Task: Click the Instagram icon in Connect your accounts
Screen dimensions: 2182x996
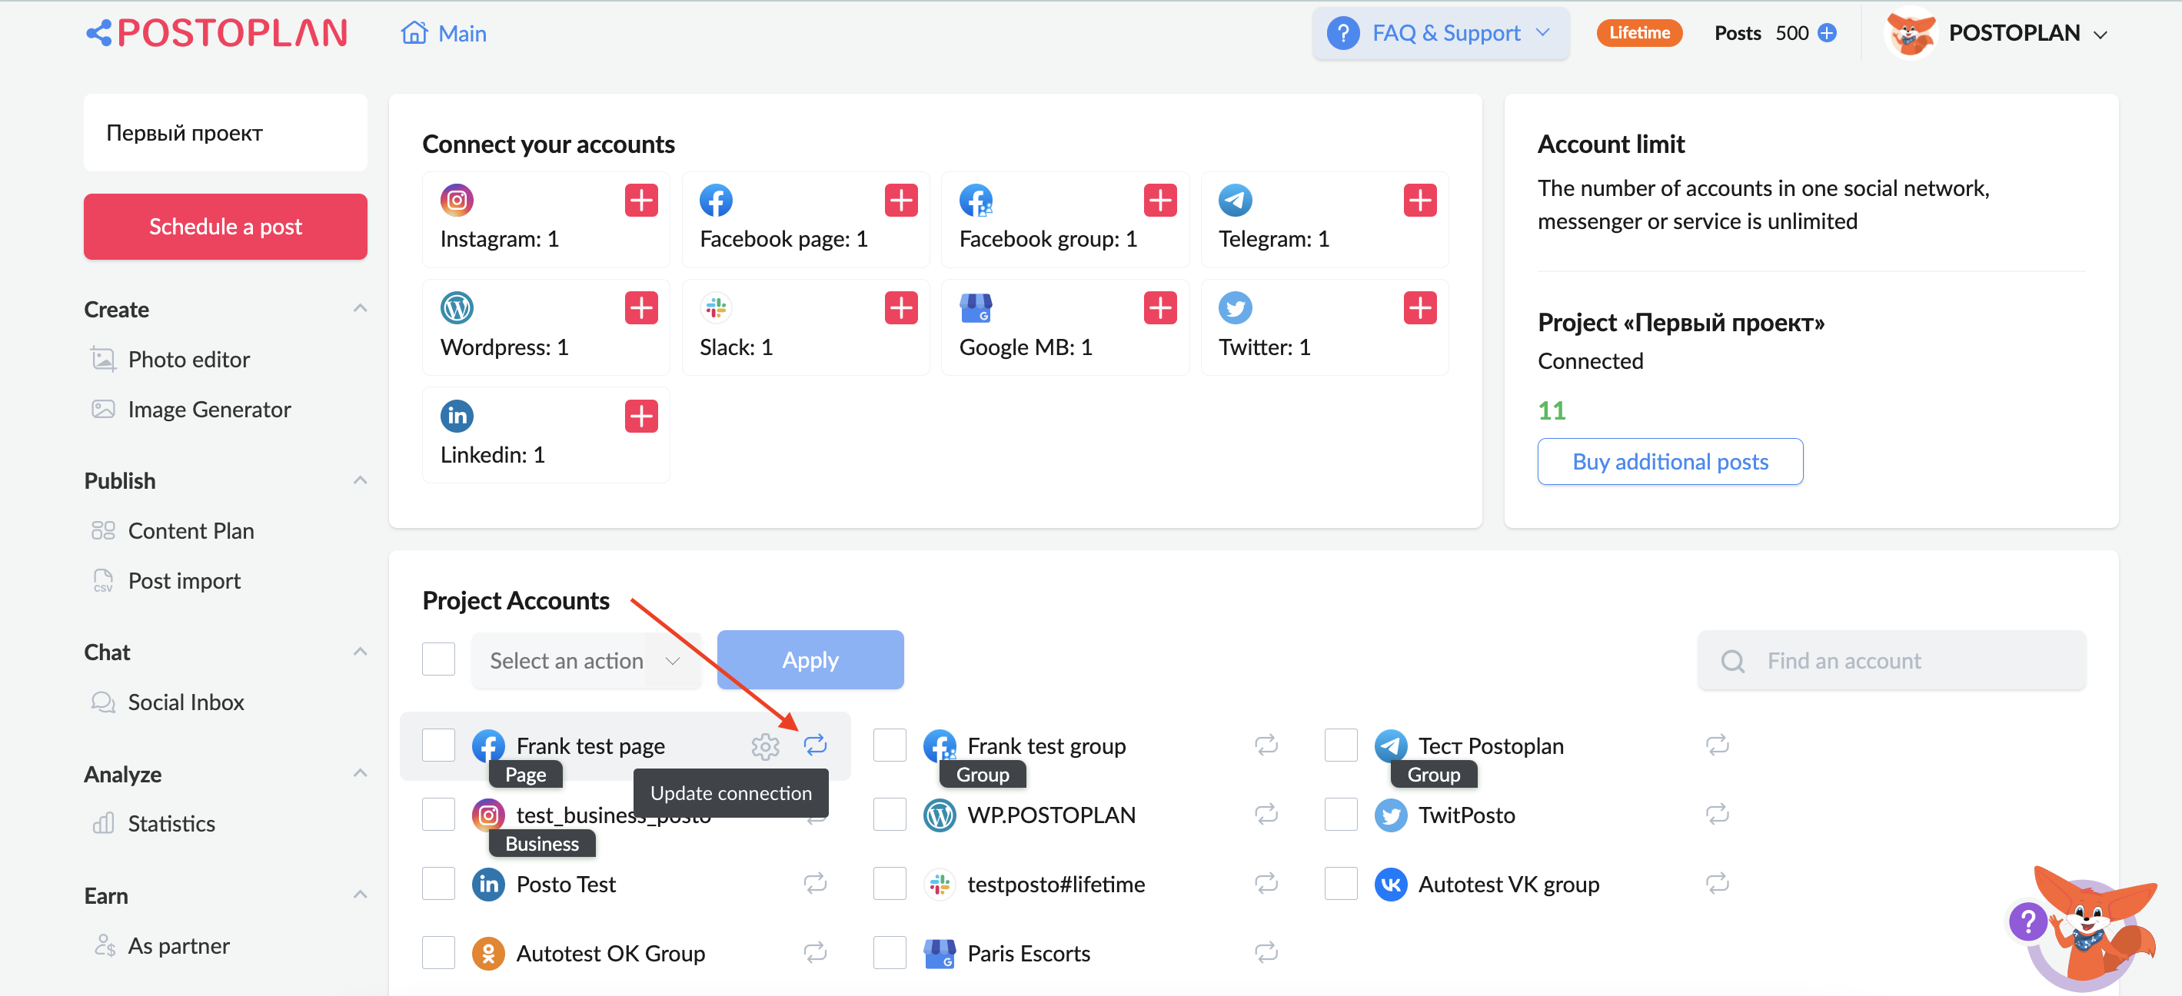Action: pos(457,201)
